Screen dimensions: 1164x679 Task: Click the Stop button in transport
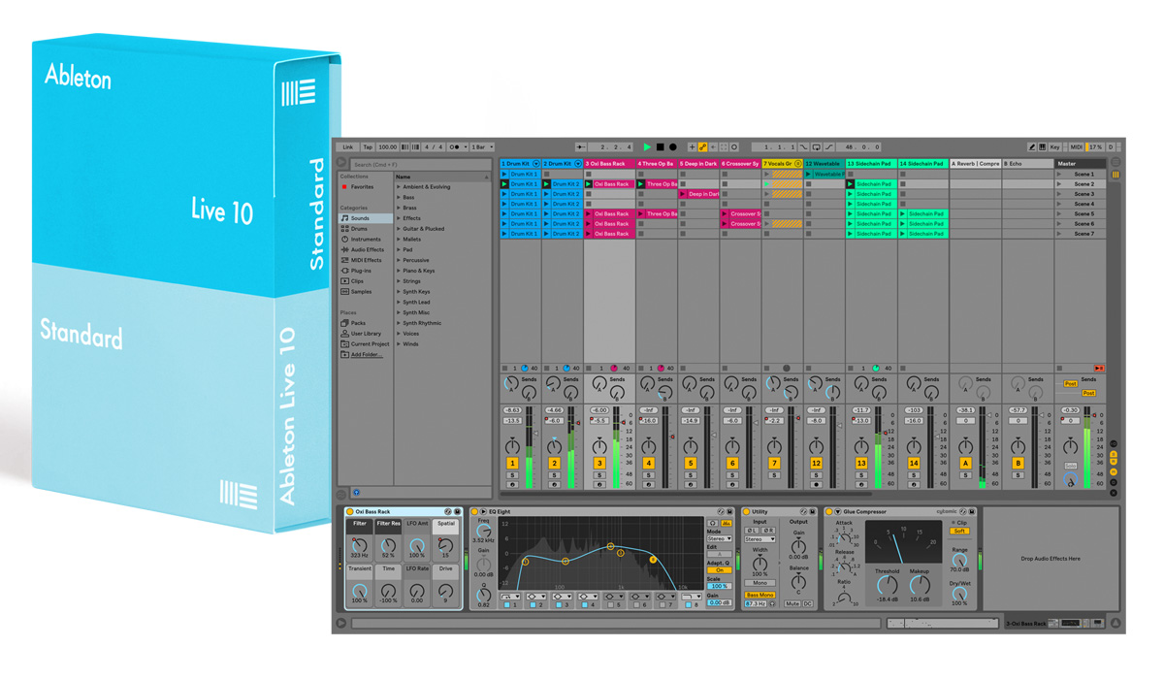[660, 147]
